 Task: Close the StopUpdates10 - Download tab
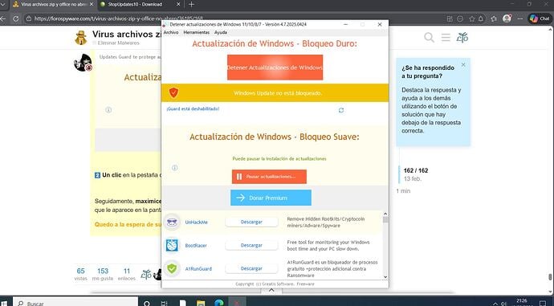point(178,4)
